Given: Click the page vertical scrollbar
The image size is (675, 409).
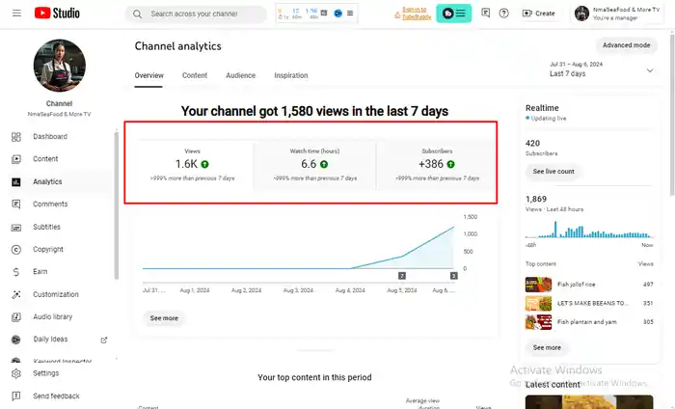Looking at the screenshot, I should pyautogui.click(x=672, y=114).
